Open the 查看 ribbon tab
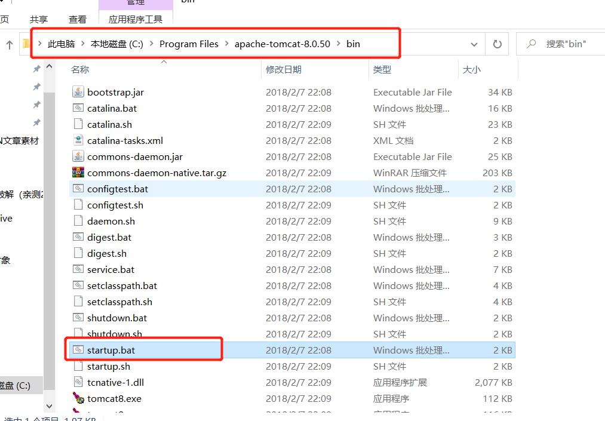The width and height of the screenshot is (605, 421). (x=78, y=19)
